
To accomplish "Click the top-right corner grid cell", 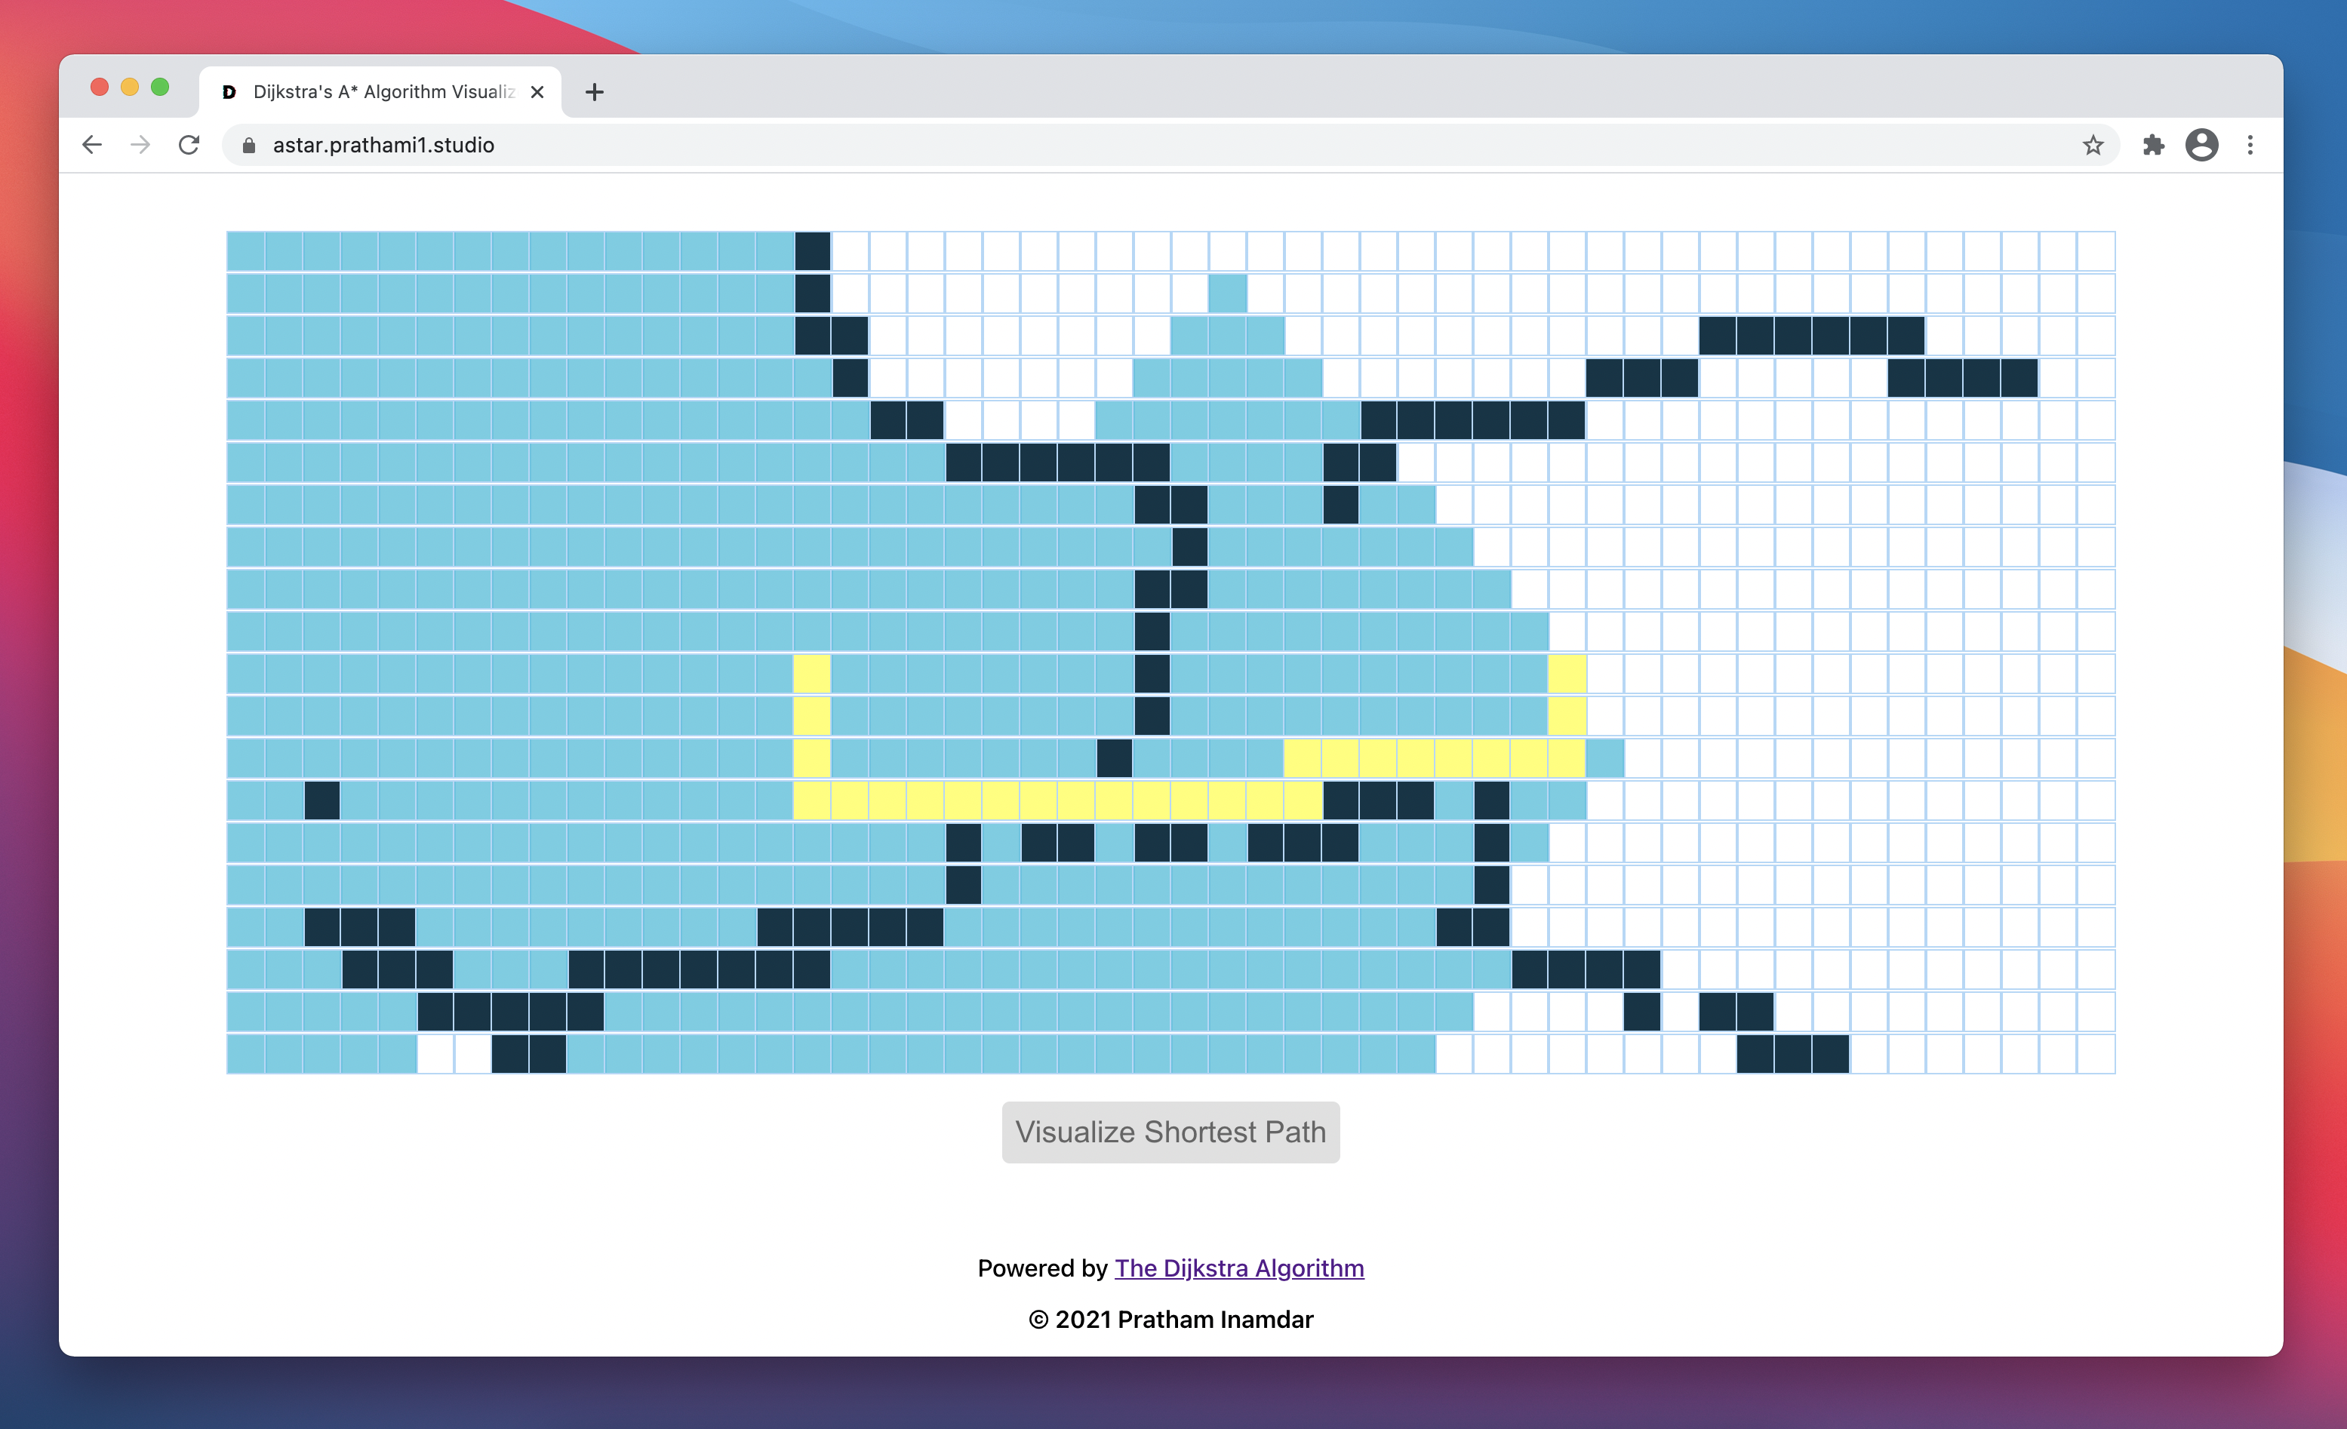I will pyautogui.click(x=2096, y=251).
